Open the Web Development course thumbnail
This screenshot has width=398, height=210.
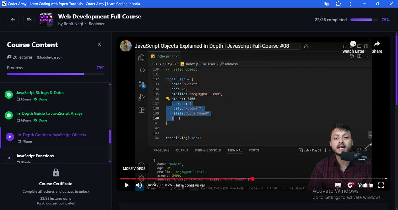(47, 20)
